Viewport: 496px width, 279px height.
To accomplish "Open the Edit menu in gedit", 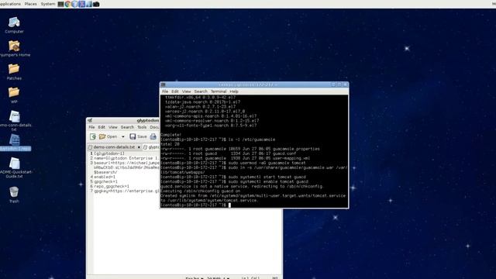I will pos(102,127).
